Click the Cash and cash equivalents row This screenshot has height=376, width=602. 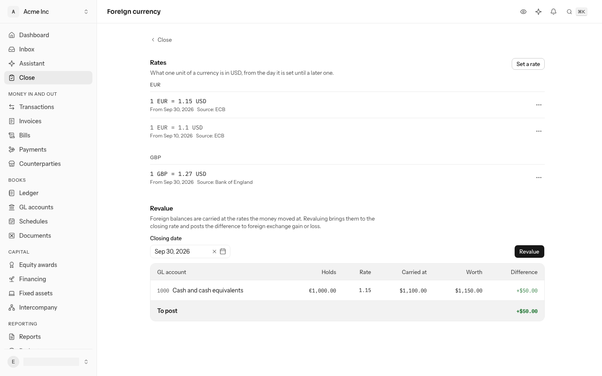point(347,290)
